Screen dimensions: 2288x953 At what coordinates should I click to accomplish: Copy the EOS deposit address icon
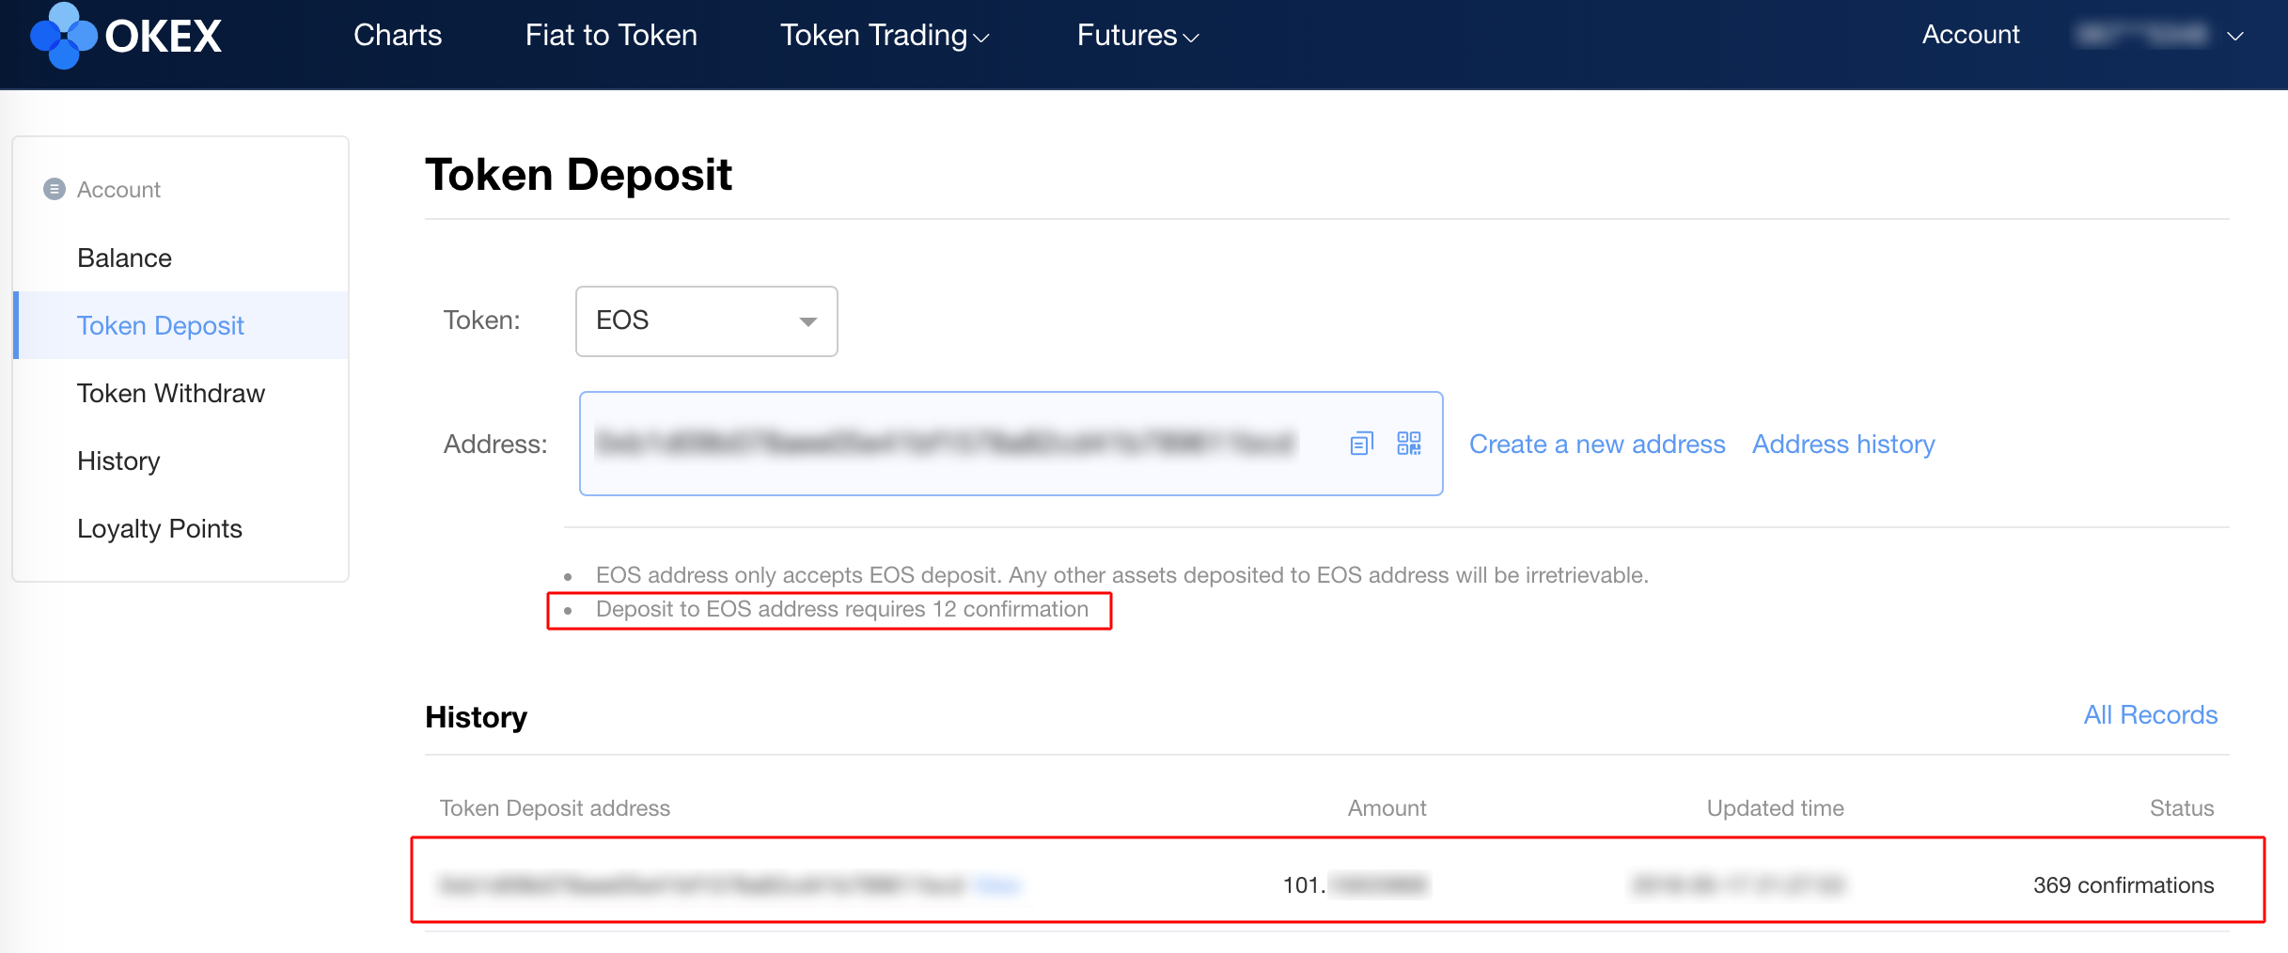pyautogui.click(x=1361, y=444)
